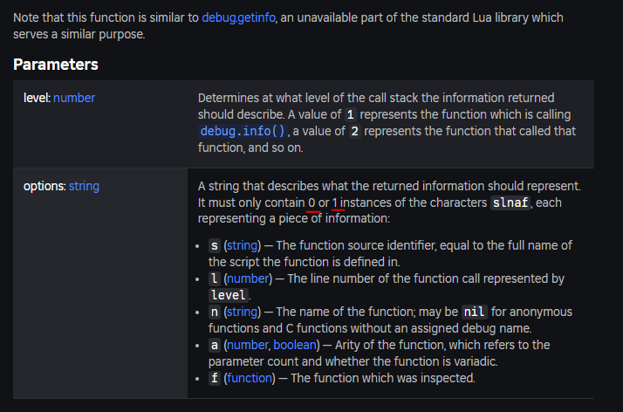This screenshot has width=623, height=412.
Task: Open the number link in the l entry
Action: coord(248,278)
